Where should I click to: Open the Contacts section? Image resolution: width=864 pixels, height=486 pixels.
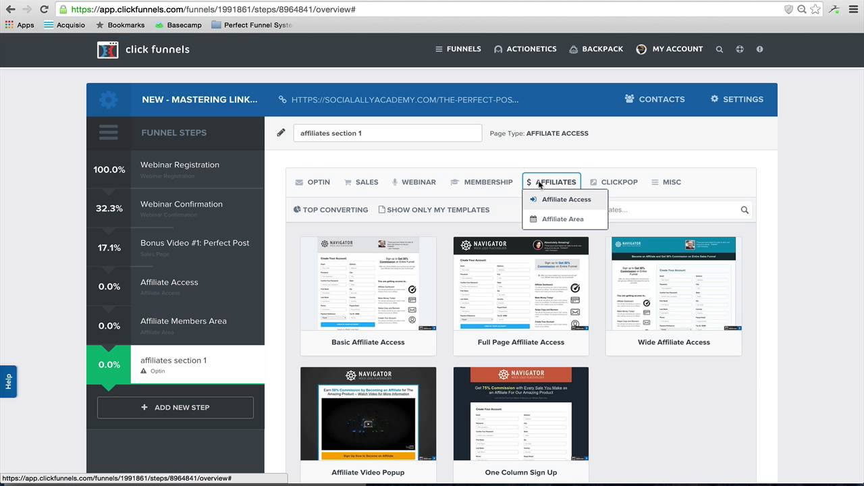[x=655, y=99]
